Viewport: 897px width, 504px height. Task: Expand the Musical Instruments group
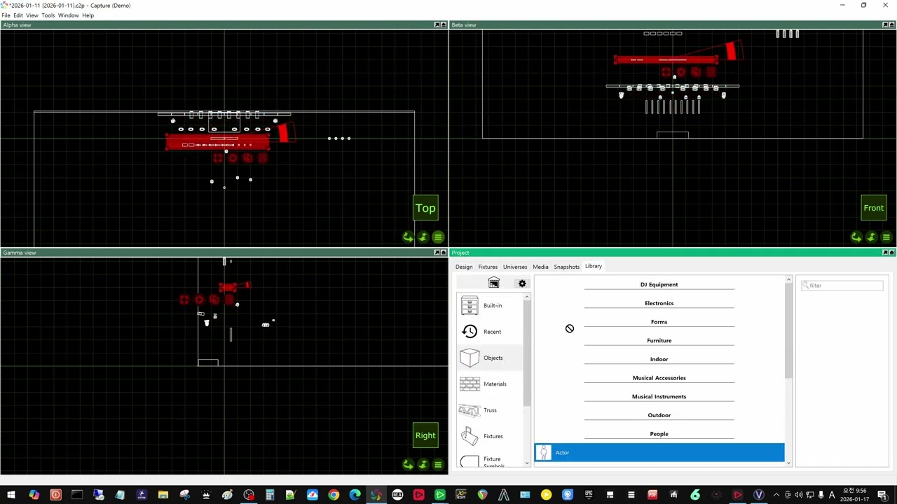coord(659,397)
